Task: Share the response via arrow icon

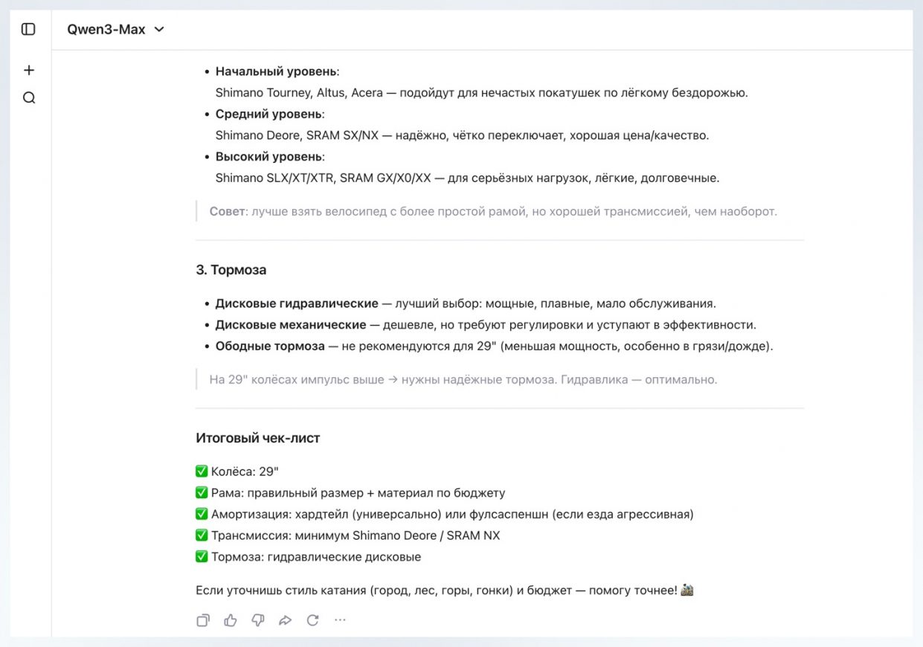Action: [286, 620]
